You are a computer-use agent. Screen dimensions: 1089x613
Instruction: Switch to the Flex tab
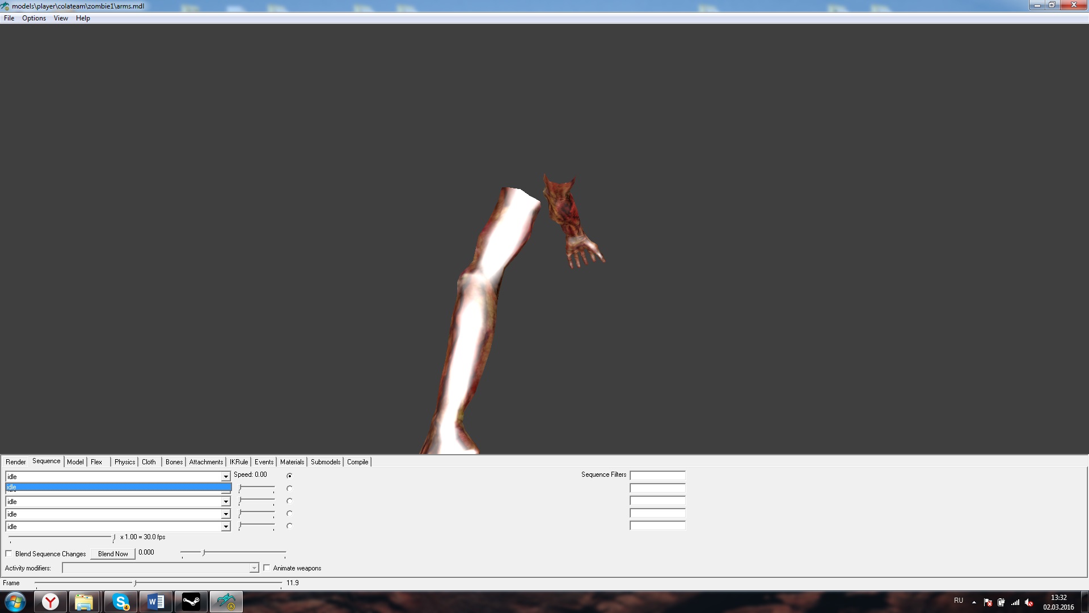[x=96, y=462]
